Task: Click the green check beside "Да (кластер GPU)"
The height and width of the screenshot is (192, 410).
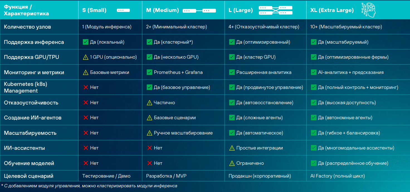Action: pos(232,57)
